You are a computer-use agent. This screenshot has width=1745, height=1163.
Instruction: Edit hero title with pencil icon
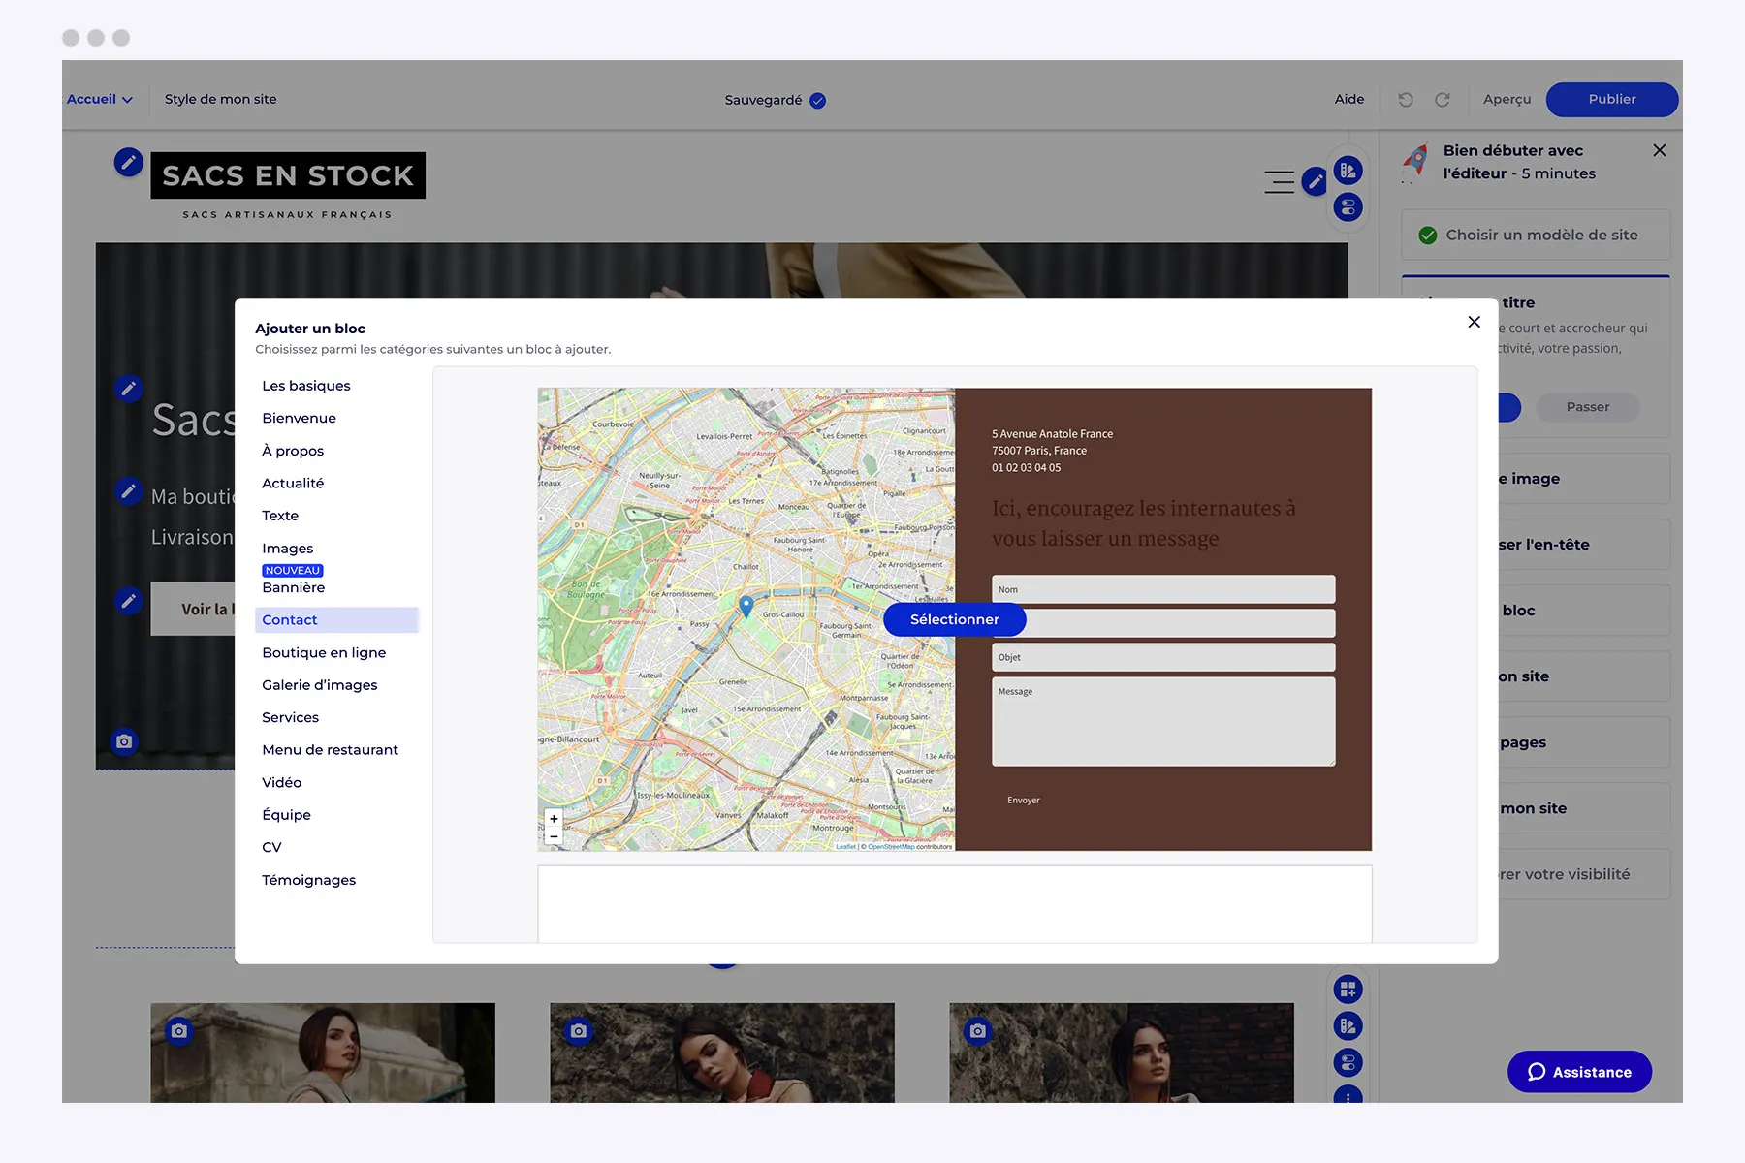pyautogui.click(x=128, y=389)
